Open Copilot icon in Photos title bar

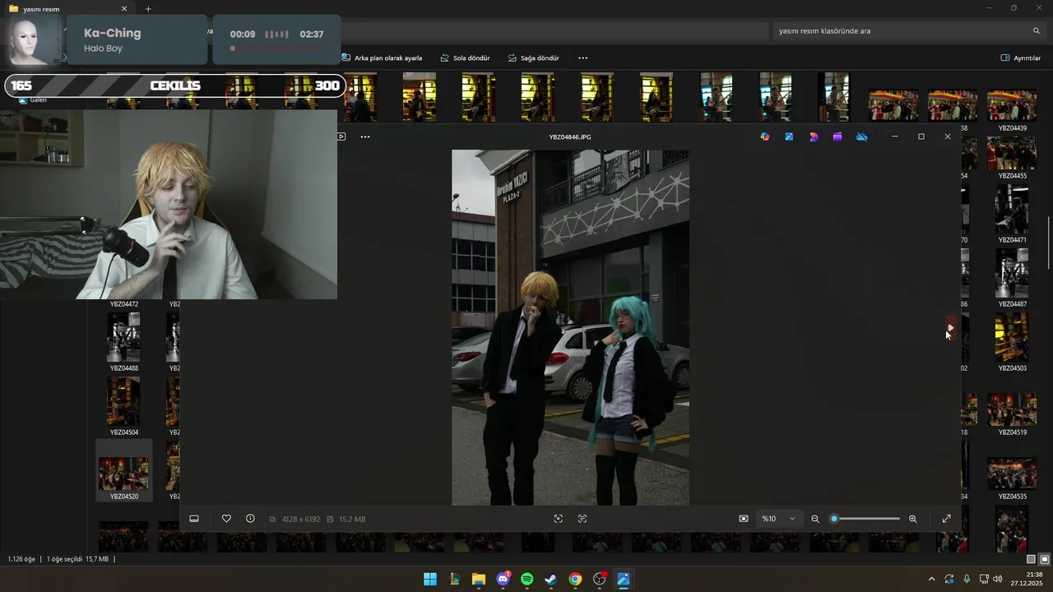(x=765, y=136)
